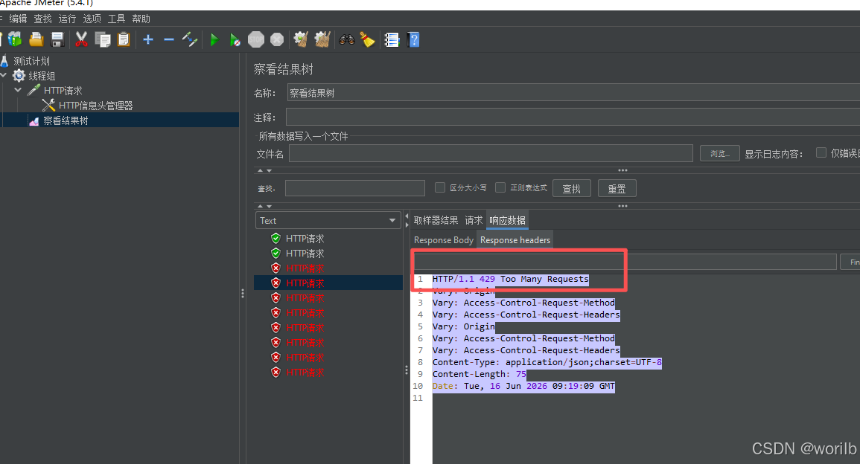Open the 运行 menu
The width and height of the screenshot is (860, 464).
[68, 19]
